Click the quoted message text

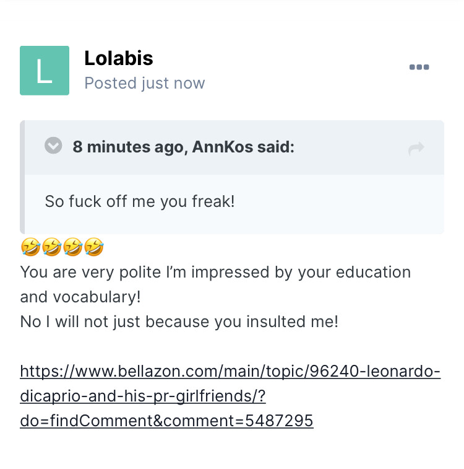[x=140, y=201]
